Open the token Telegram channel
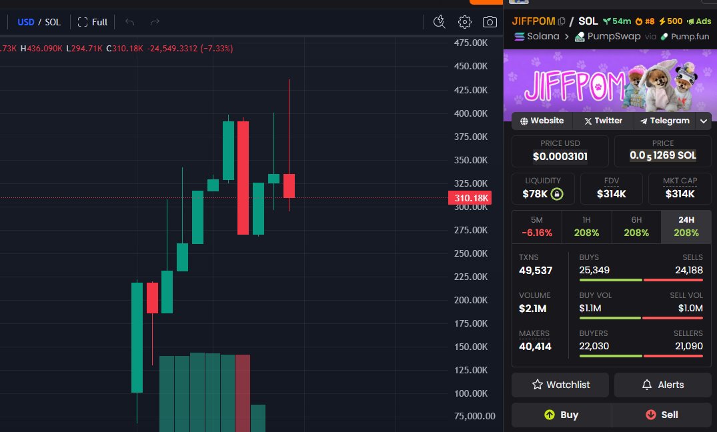Image resolution: width=717 pixels, height=432 pixels. [x=664, y=121]
